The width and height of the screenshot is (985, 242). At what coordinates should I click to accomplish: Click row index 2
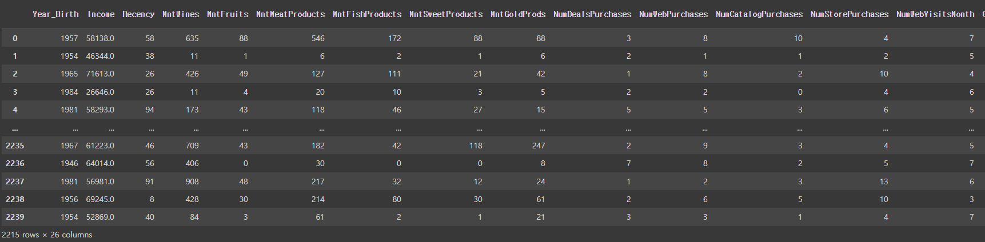[15, 74]
